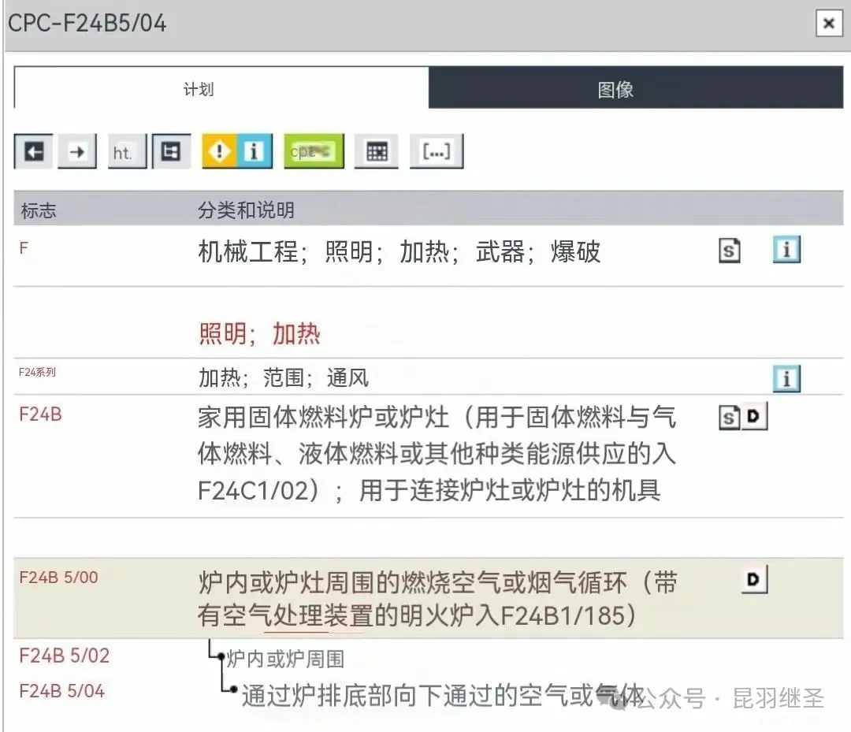Toggle the hierarchy tree view icon
Image resolution: width=851 pixels, height=732 pixels.
[170, 152]
